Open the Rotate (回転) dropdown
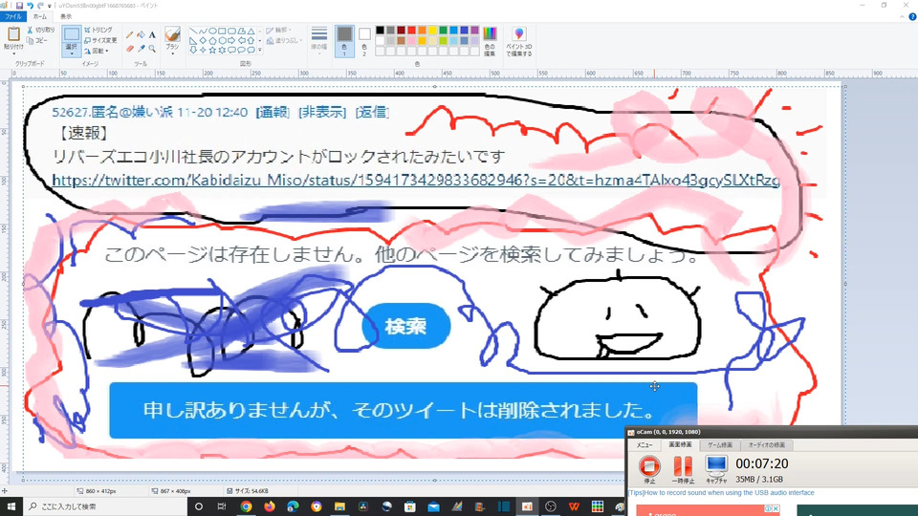The height and width of the screenshot is (516, 918). coord(97,51)
